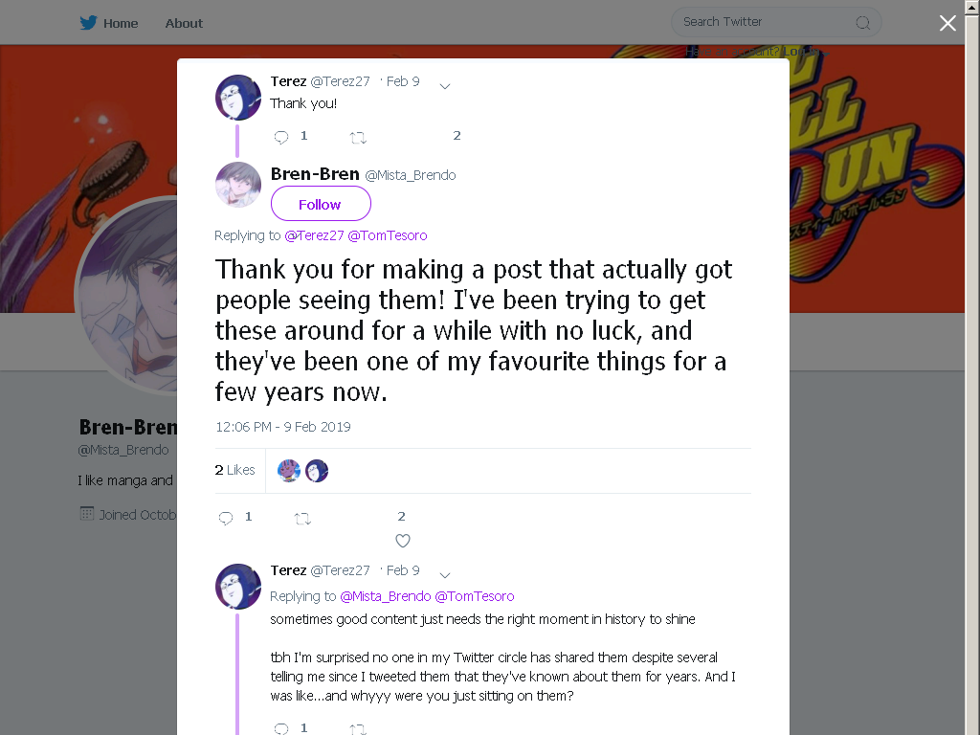The image size is (980, 735).
Task: Retweet Bren-Bren's main tweet
Action: [302, 518]
